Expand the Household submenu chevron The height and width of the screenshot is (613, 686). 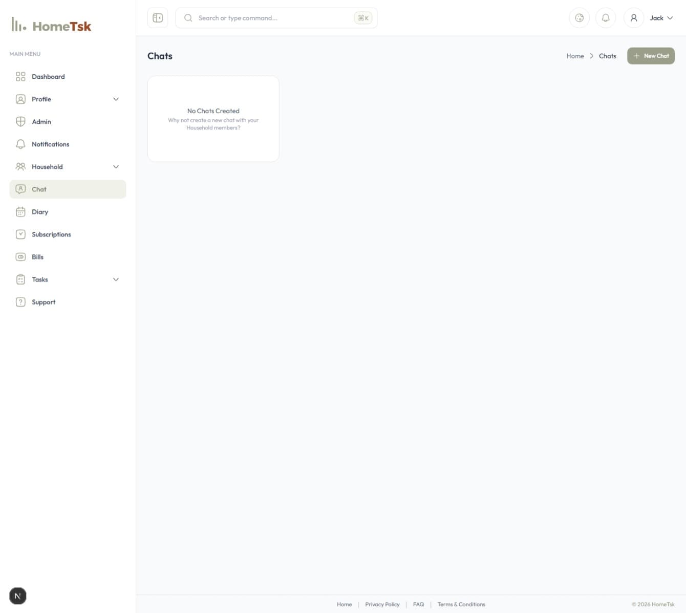(116, 167)
